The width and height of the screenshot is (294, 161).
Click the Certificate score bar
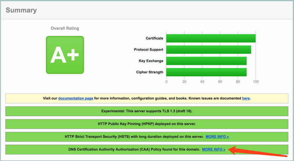211,38
